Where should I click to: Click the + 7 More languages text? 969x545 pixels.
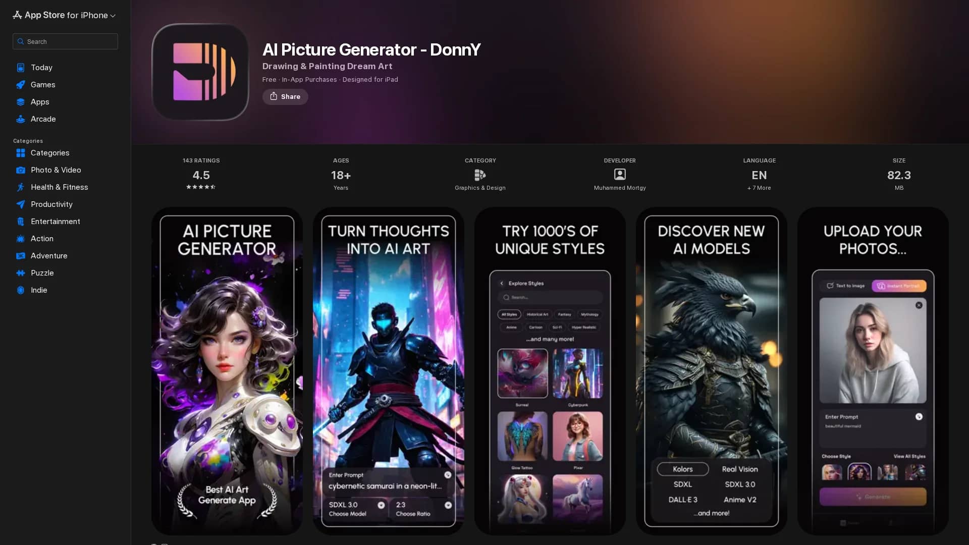[x=759, y=188]
